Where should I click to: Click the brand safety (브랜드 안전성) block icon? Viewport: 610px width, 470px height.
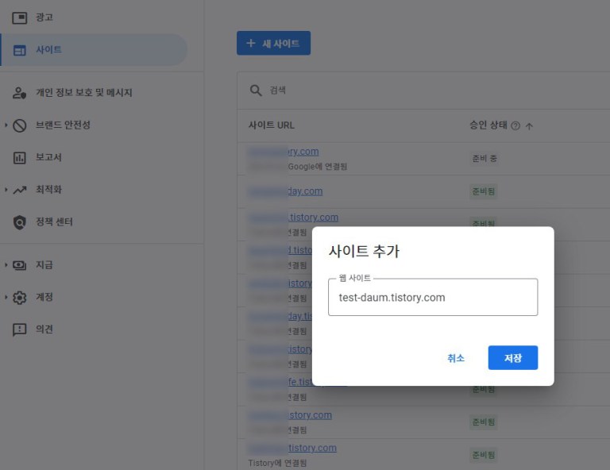[x=19, y=125]
